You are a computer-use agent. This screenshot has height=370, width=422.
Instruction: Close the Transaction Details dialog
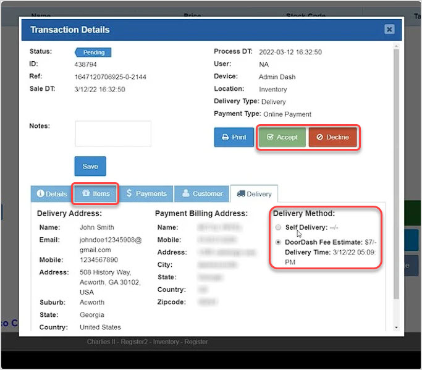click(x=389, y=29)
